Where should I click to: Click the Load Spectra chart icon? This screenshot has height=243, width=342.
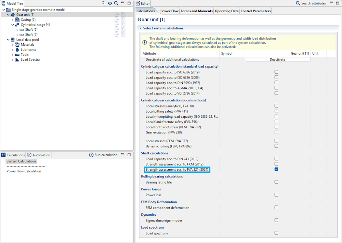(x=17, y=60)
